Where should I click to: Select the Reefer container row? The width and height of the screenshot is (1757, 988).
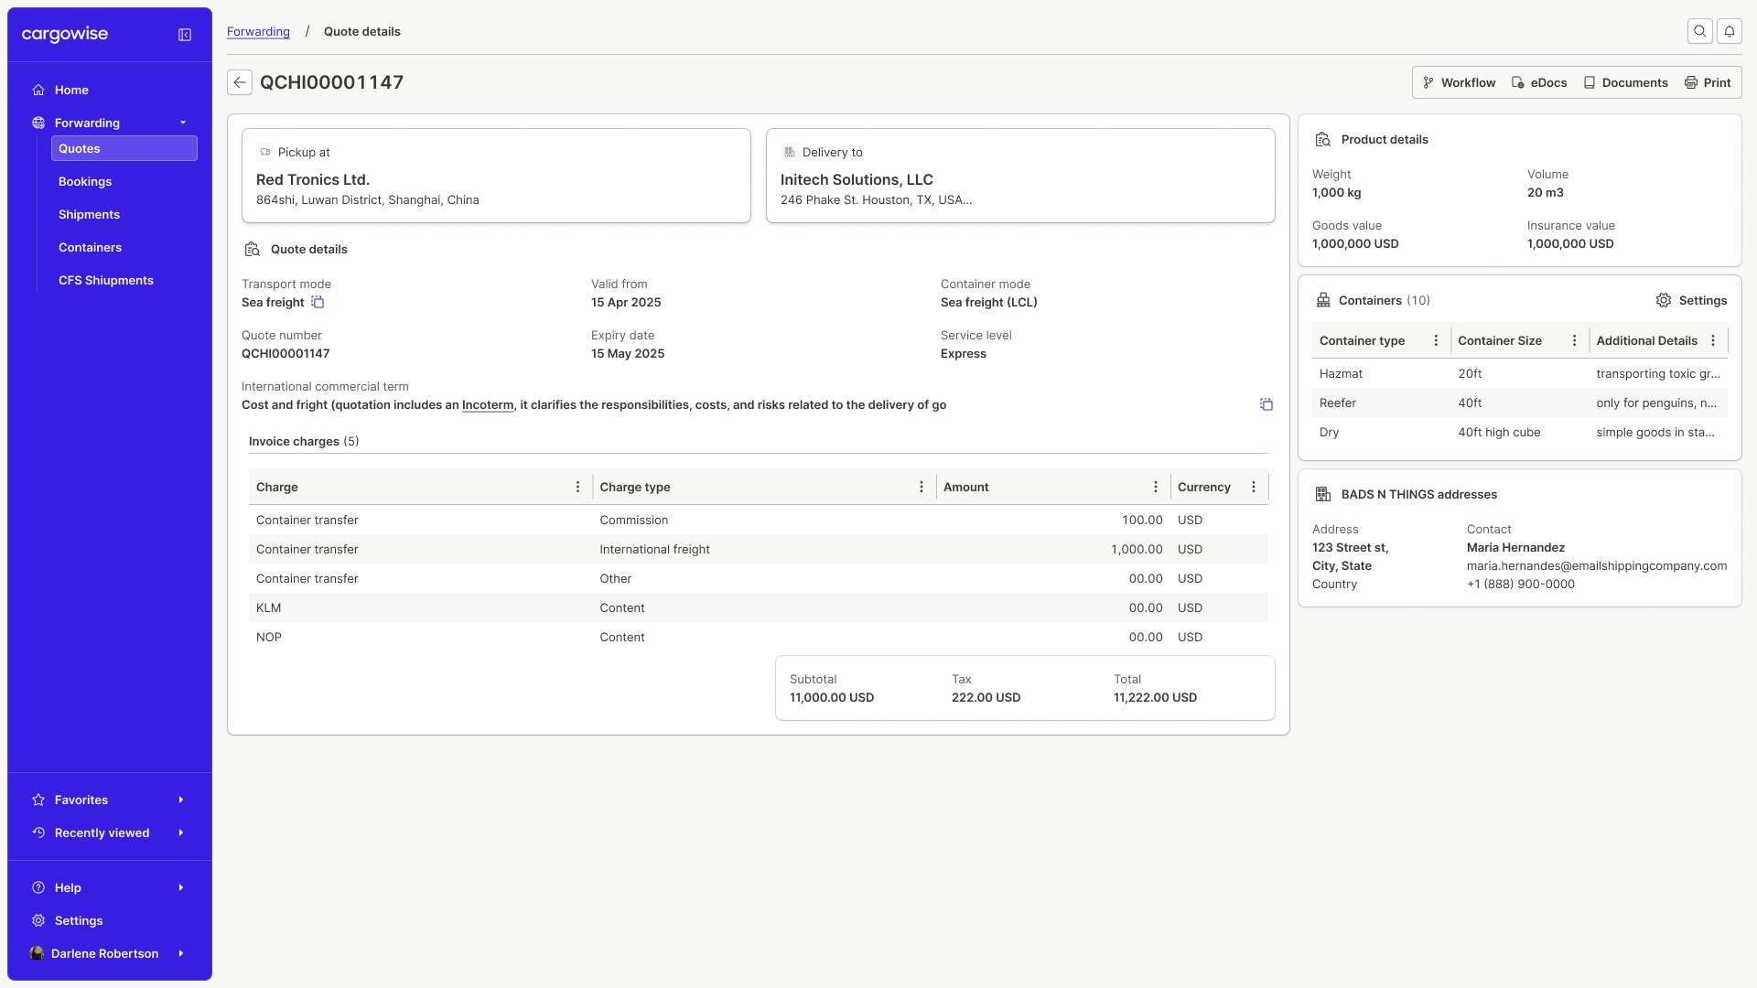[x=1520, y=403]
